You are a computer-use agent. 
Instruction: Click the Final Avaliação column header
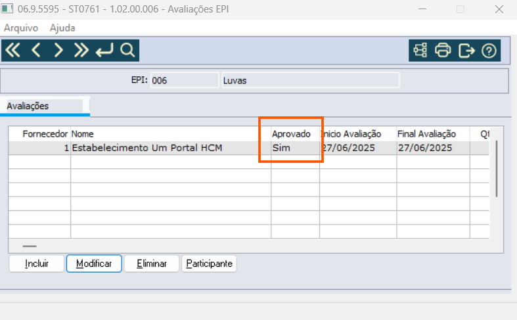tap(434, 134)
